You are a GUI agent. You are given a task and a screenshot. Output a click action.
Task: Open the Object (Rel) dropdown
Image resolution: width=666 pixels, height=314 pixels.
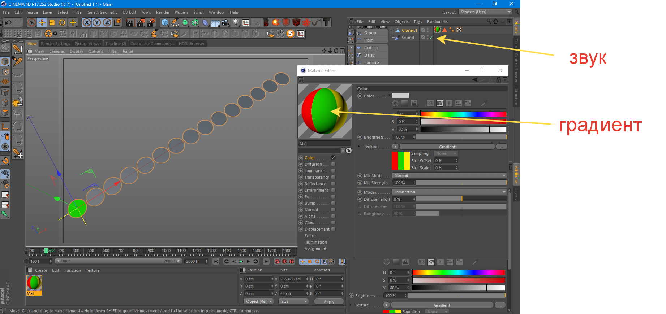coord(259,301)
